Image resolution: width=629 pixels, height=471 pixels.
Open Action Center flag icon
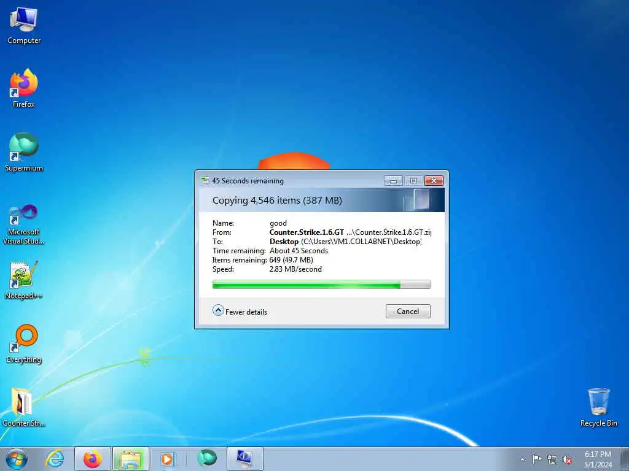click(x=537, y=459)
